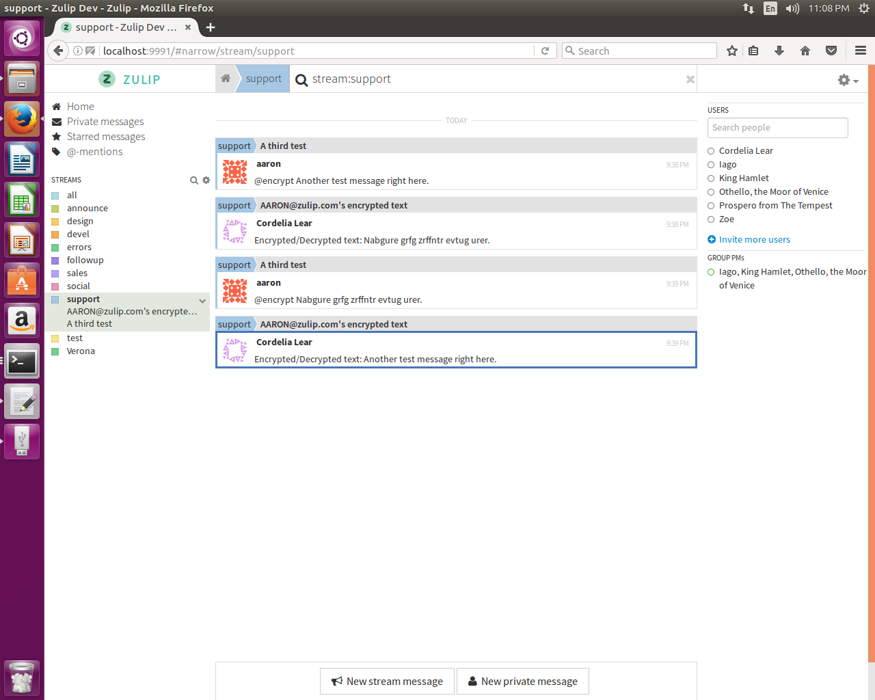875x700 pixels.
Task: Open Firefox bookmarks list icon
Action: 753,51
